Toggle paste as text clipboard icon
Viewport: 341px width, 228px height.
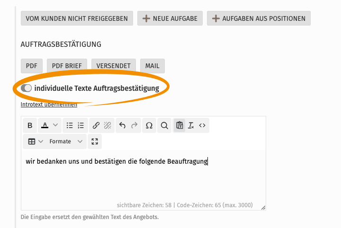[x=179, y=125]
